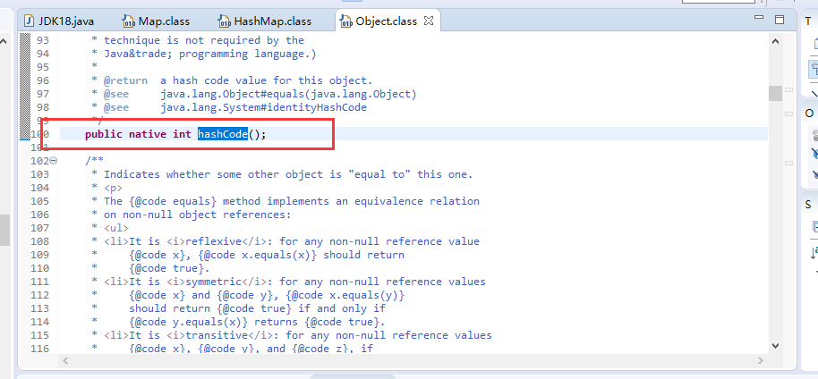Click 'Java&trade; programming language.)' text
Image resolution: width=818 pixels, height=379 pixels.
tap(210, 54)
